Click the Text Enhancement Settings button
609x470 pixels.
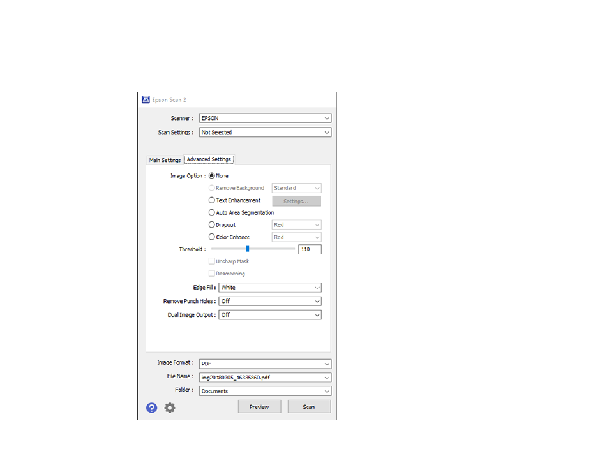pyautogui.click(x=296, y=201)
